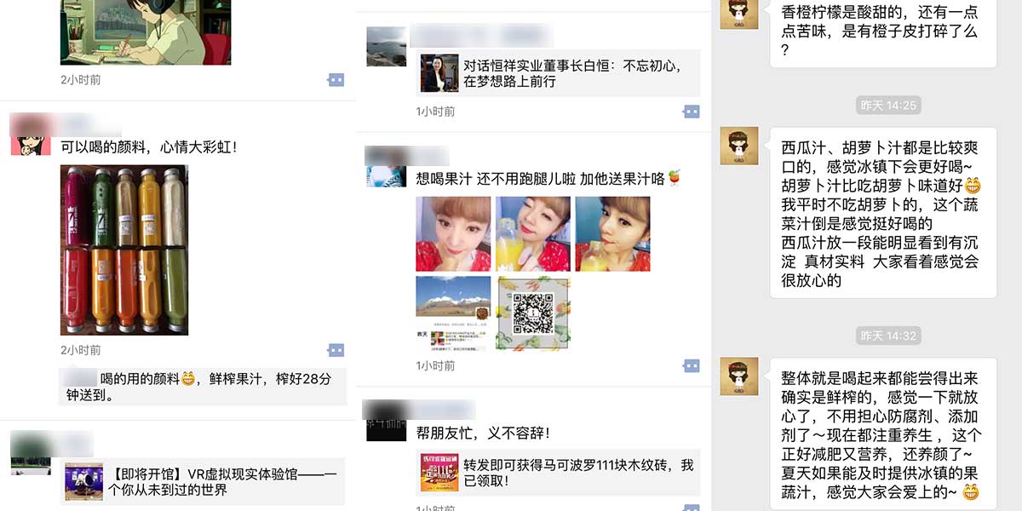The image size is (1022, 511).
Task: Tap comment icon under Hengxiang chairman post
Action: pos(692,112)
